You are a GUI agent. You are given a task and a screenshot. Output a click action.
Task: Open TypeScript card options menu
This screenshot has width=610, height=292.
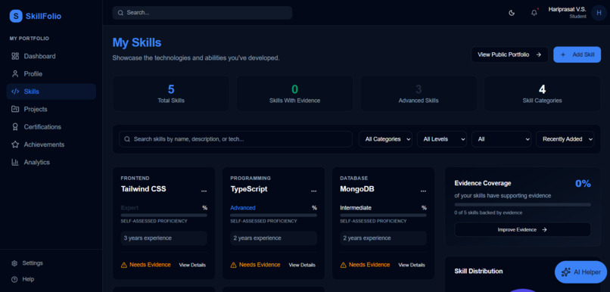313,191
